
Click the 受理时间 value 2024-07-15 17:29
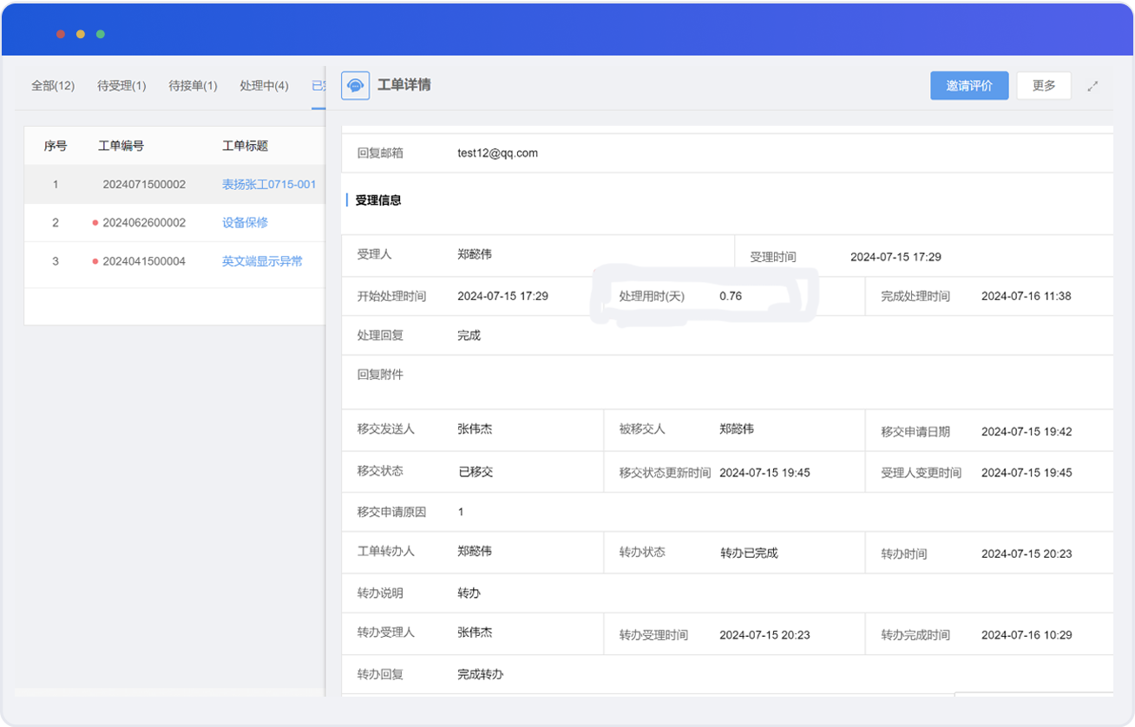[896, 257]
